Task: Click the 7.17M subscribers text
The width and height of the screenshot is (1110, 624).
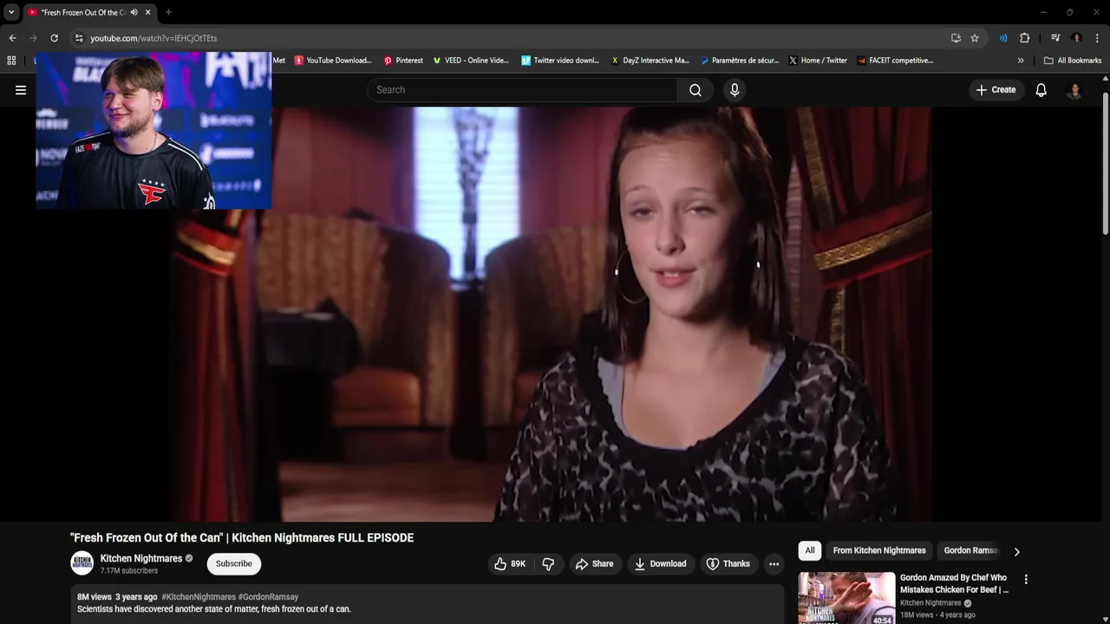Action: (128, 571)
